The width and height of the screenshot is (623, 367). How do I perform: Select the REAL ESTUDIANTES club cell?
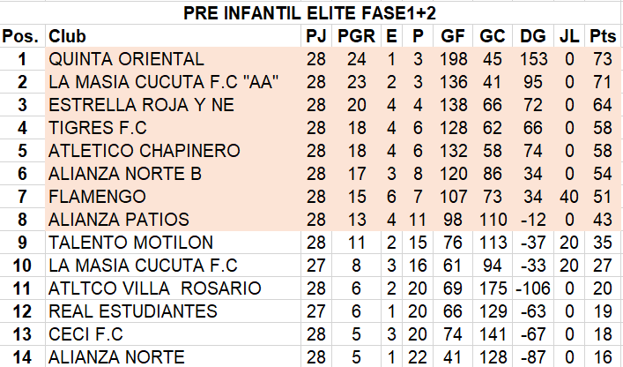pyautogui.click(x=174, y=311)
